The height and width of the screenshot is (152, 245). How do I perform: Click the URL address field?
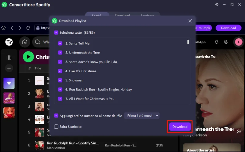pos(42,28)
